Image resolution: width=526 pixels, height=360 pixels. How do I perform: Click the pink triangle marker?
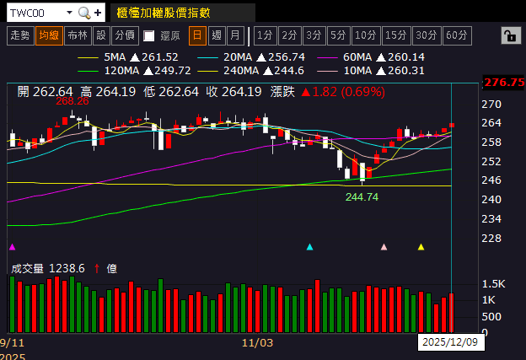[384, 247]
